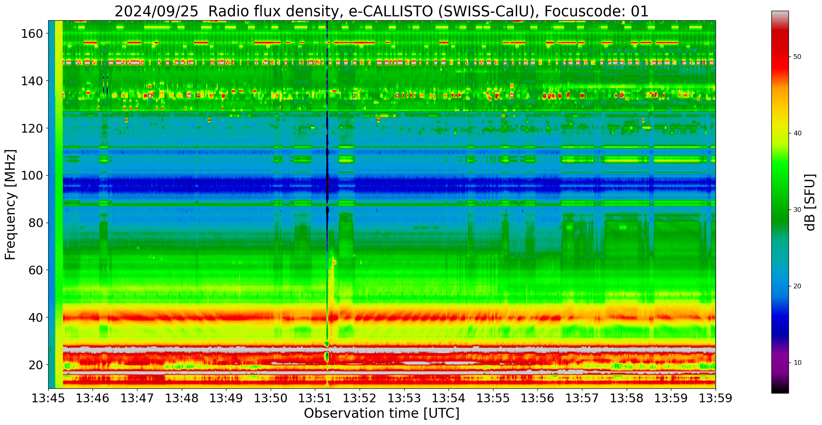Click the 'dB [SFU]' colorbar label
Screen dimensions: 822x425
pyautogui.click(x=810, y=202)
